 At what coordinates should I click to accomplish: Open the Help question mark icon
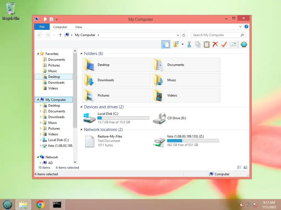[x=246, y=27]
